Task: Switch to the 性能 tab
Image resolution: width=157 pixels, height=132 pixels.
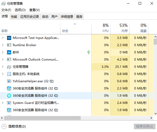Action: (14, 16)
